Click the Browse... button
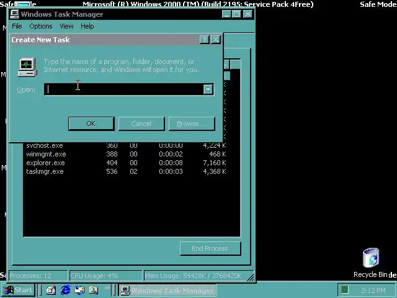This screenshot has height=298, width=397. click(192, 124)
